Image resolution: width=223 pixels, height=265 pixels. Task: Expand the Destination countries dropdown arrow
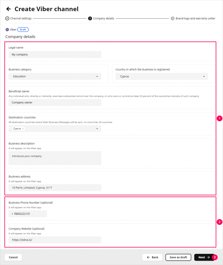[97, 129]
